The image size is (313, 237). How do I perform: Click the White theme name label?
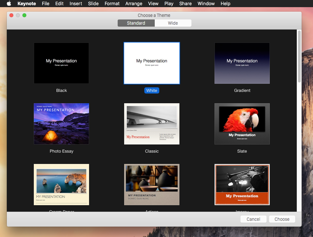click(x=152, y=91)
